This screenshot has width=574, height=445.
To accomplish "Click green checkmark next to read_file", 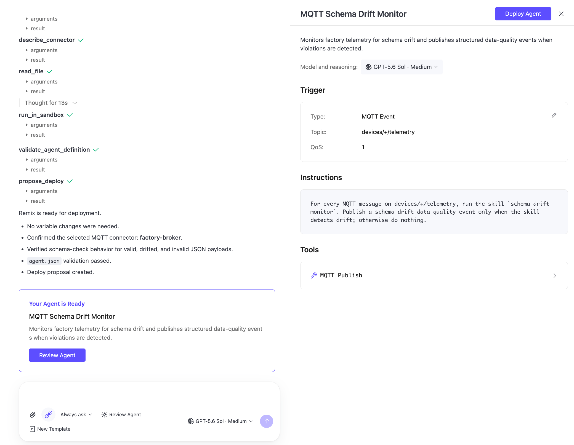I will click(50, 72).
